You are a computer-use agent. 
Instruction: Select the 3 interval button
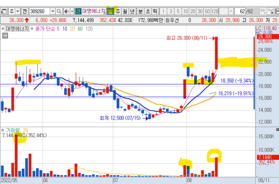coord(171,12)
